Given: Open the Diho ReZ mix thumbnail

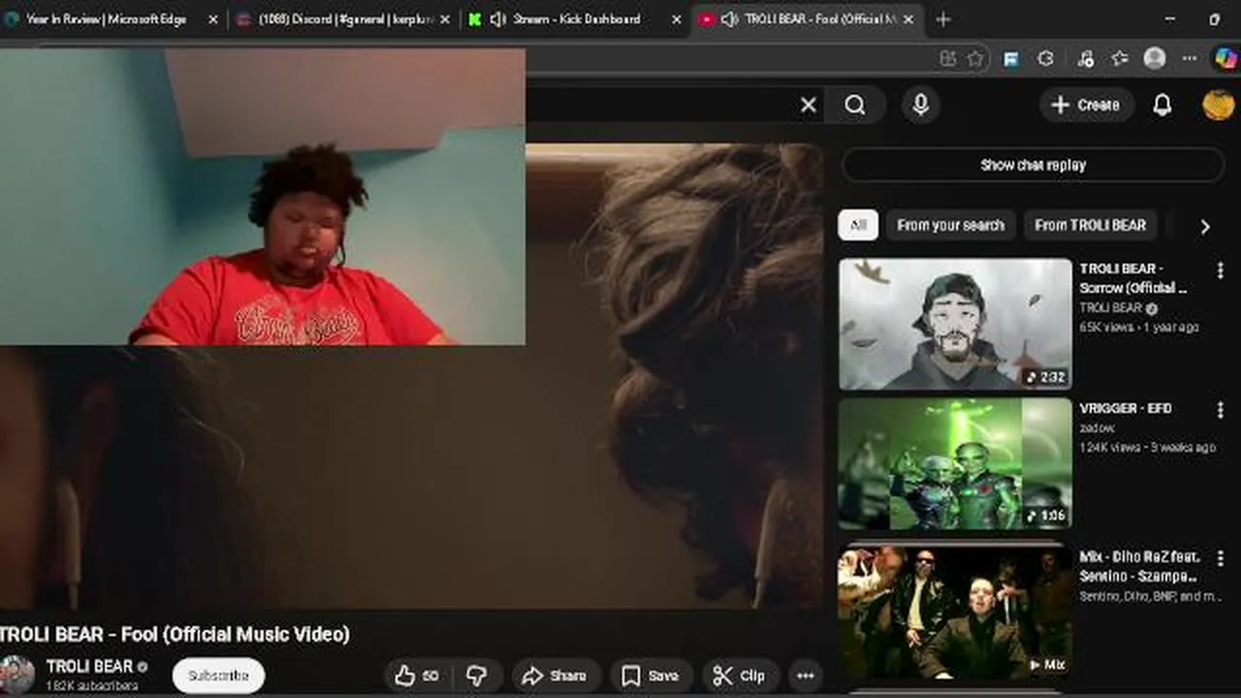Looking at the screenshot, I should coord(955,613).
